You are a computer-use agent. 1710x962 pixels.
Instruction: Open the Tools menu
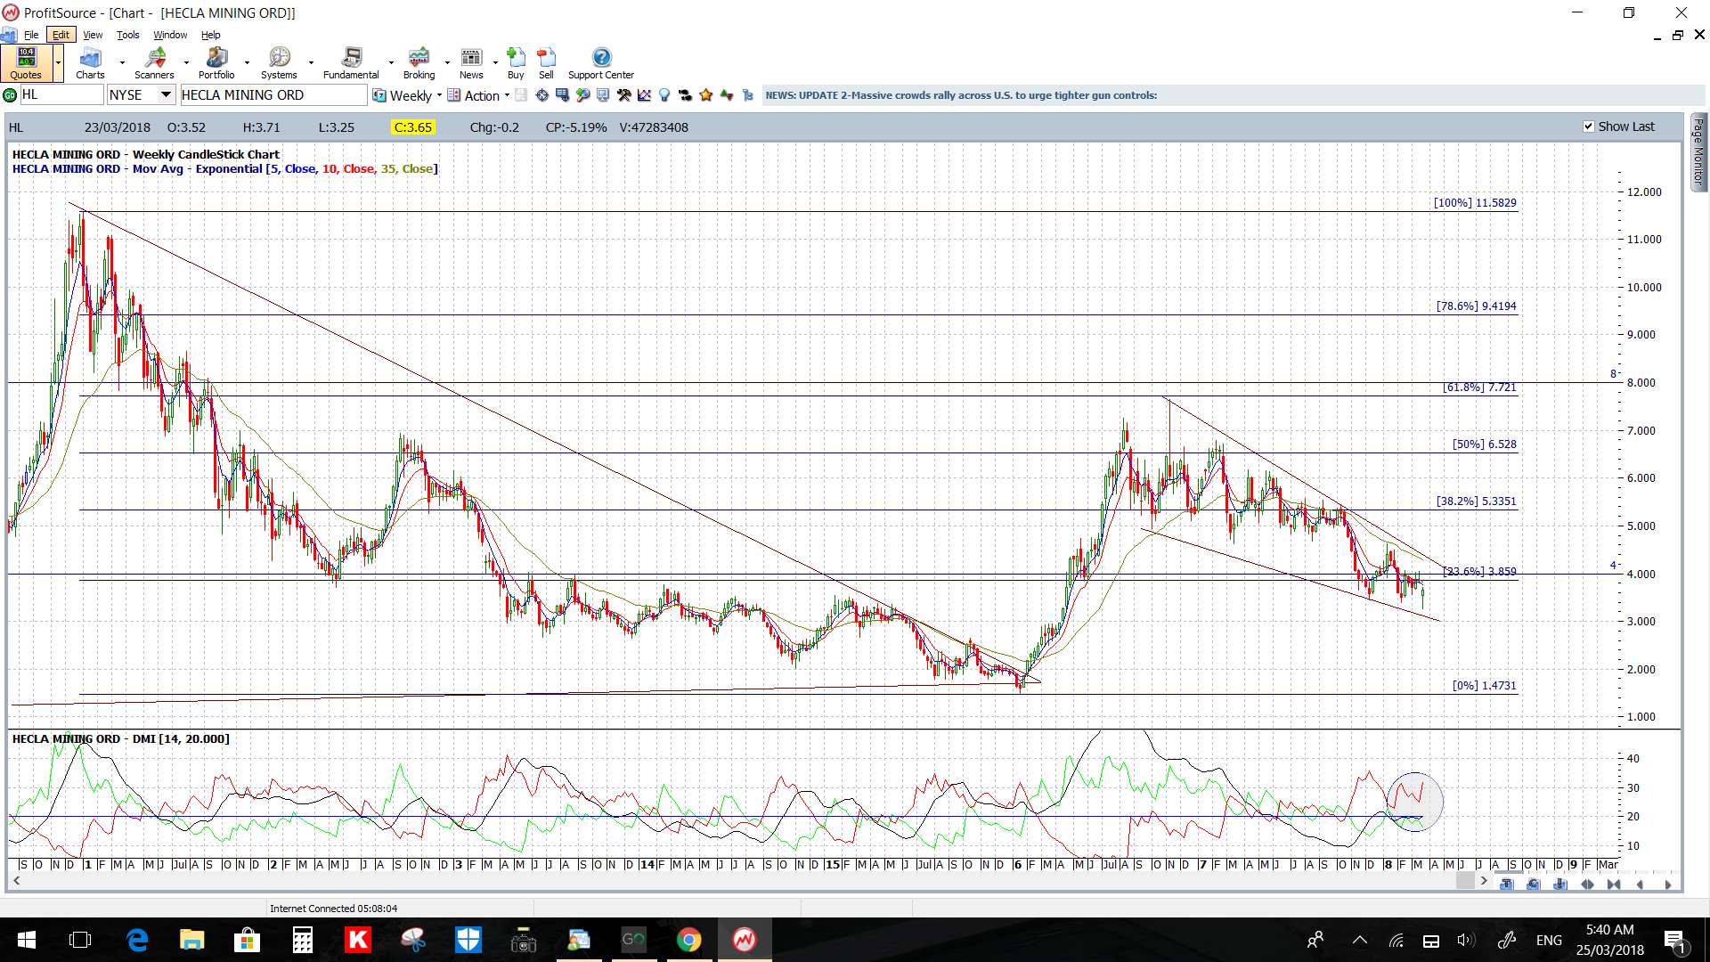[128, 35]
